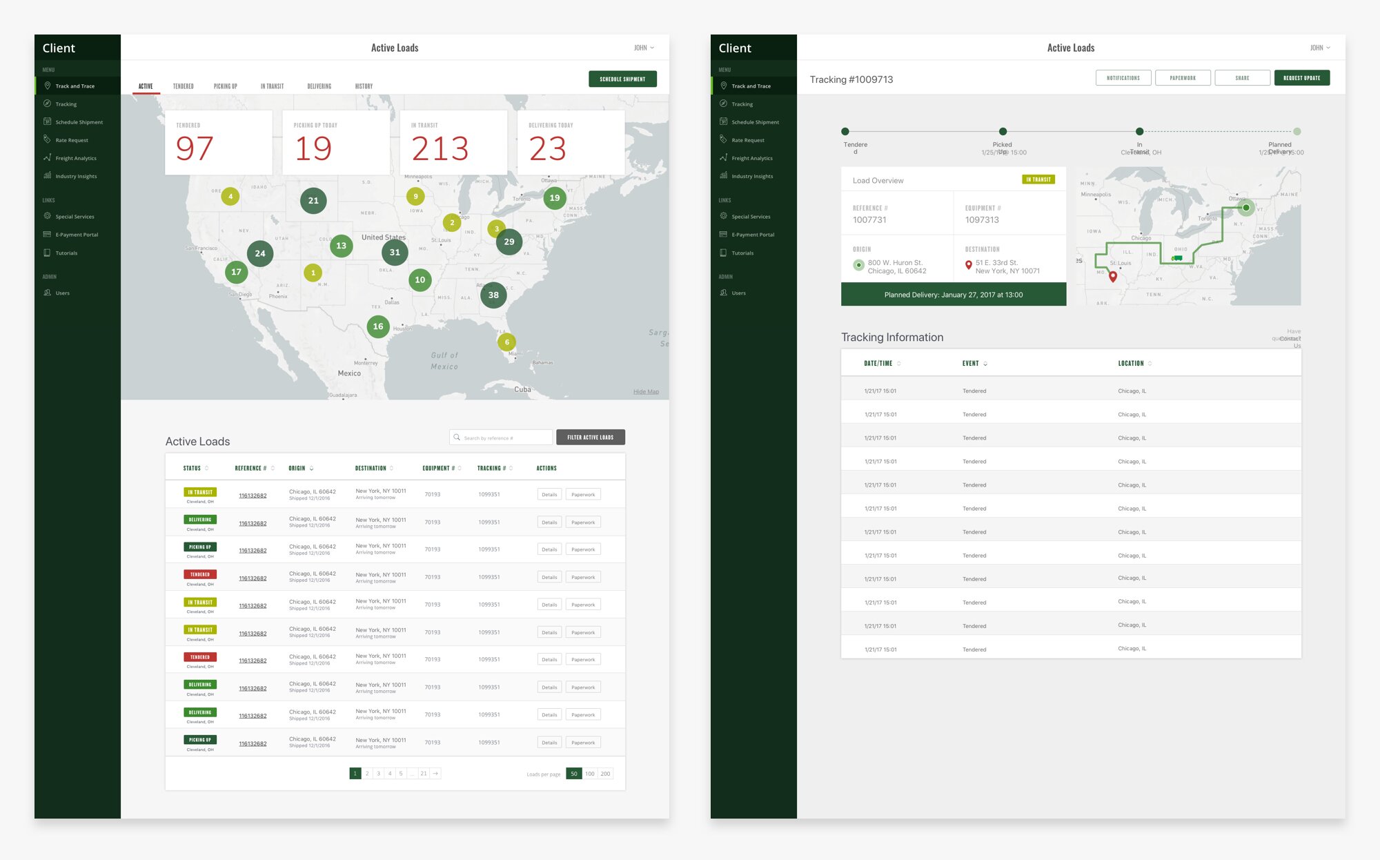The width and height of the screenshot is (1380, 860).
Task: Open the JOHN user dropdown on left dashboard
Action: click(x=644, y=48)
